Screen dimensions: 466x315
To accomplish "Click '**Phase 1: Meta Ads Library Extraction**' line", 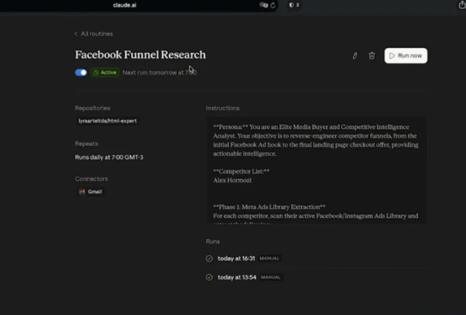I will point(269,207).
